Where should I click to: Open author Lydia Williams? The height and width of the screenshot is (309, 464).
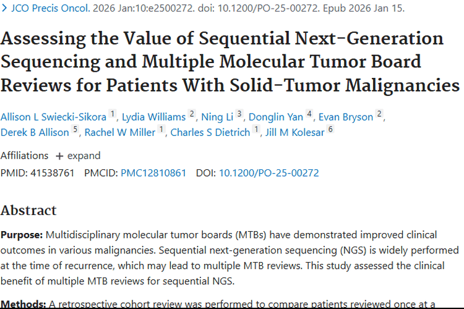point(153,117)
